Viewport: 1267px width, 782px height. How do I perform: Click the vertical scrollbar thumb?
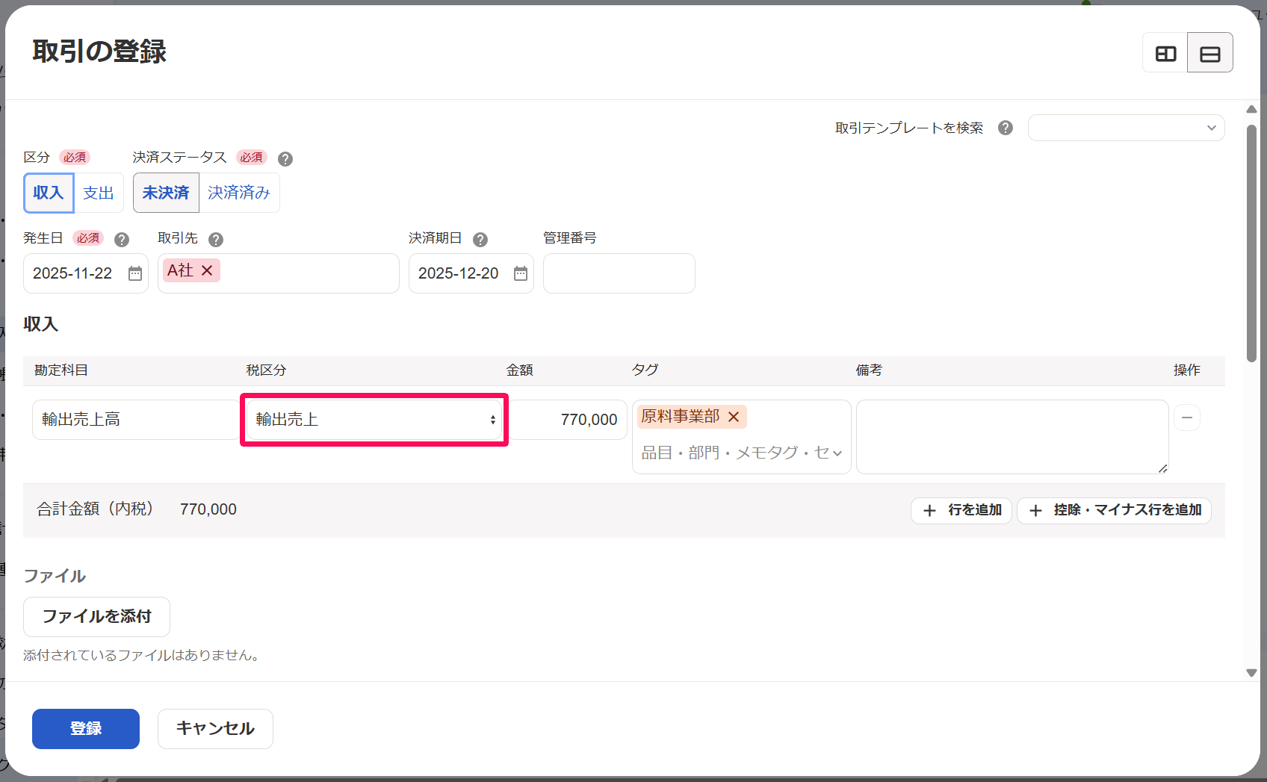point(1251,243)
